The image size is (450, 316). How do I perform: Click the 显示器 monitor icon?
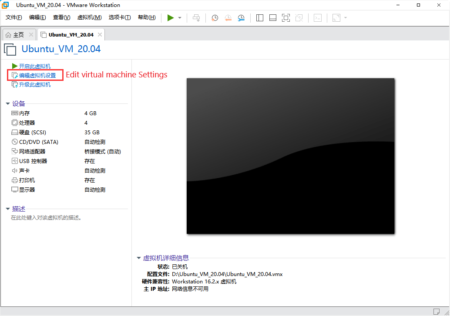[15, 190]
